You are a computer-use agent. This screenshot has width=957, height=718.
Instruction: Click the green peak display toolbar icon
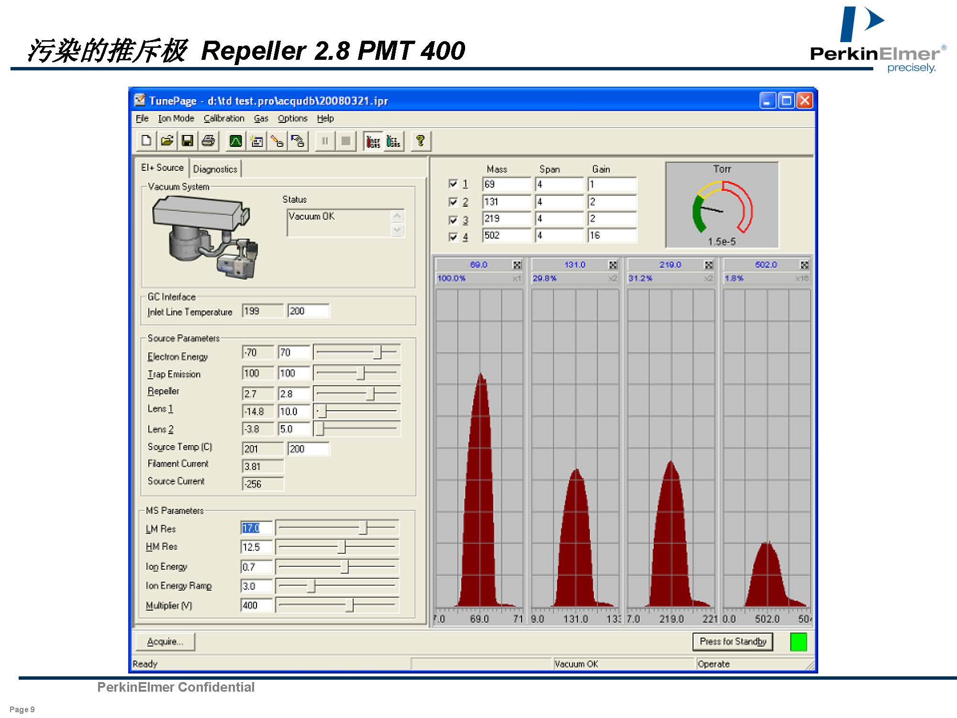click(236, 141)
